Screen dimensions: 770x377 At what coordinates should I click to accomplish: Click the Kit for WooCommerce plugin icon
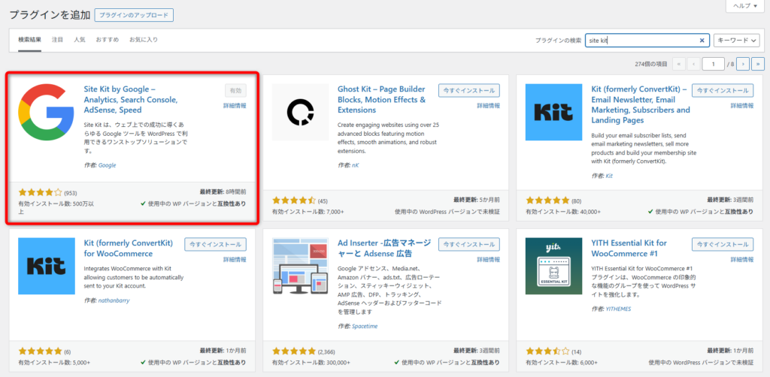pyautogui.click(x=47, y=266)
